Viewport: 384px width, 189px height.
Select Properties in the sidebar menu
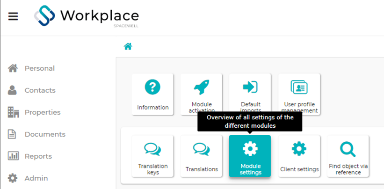43,112
